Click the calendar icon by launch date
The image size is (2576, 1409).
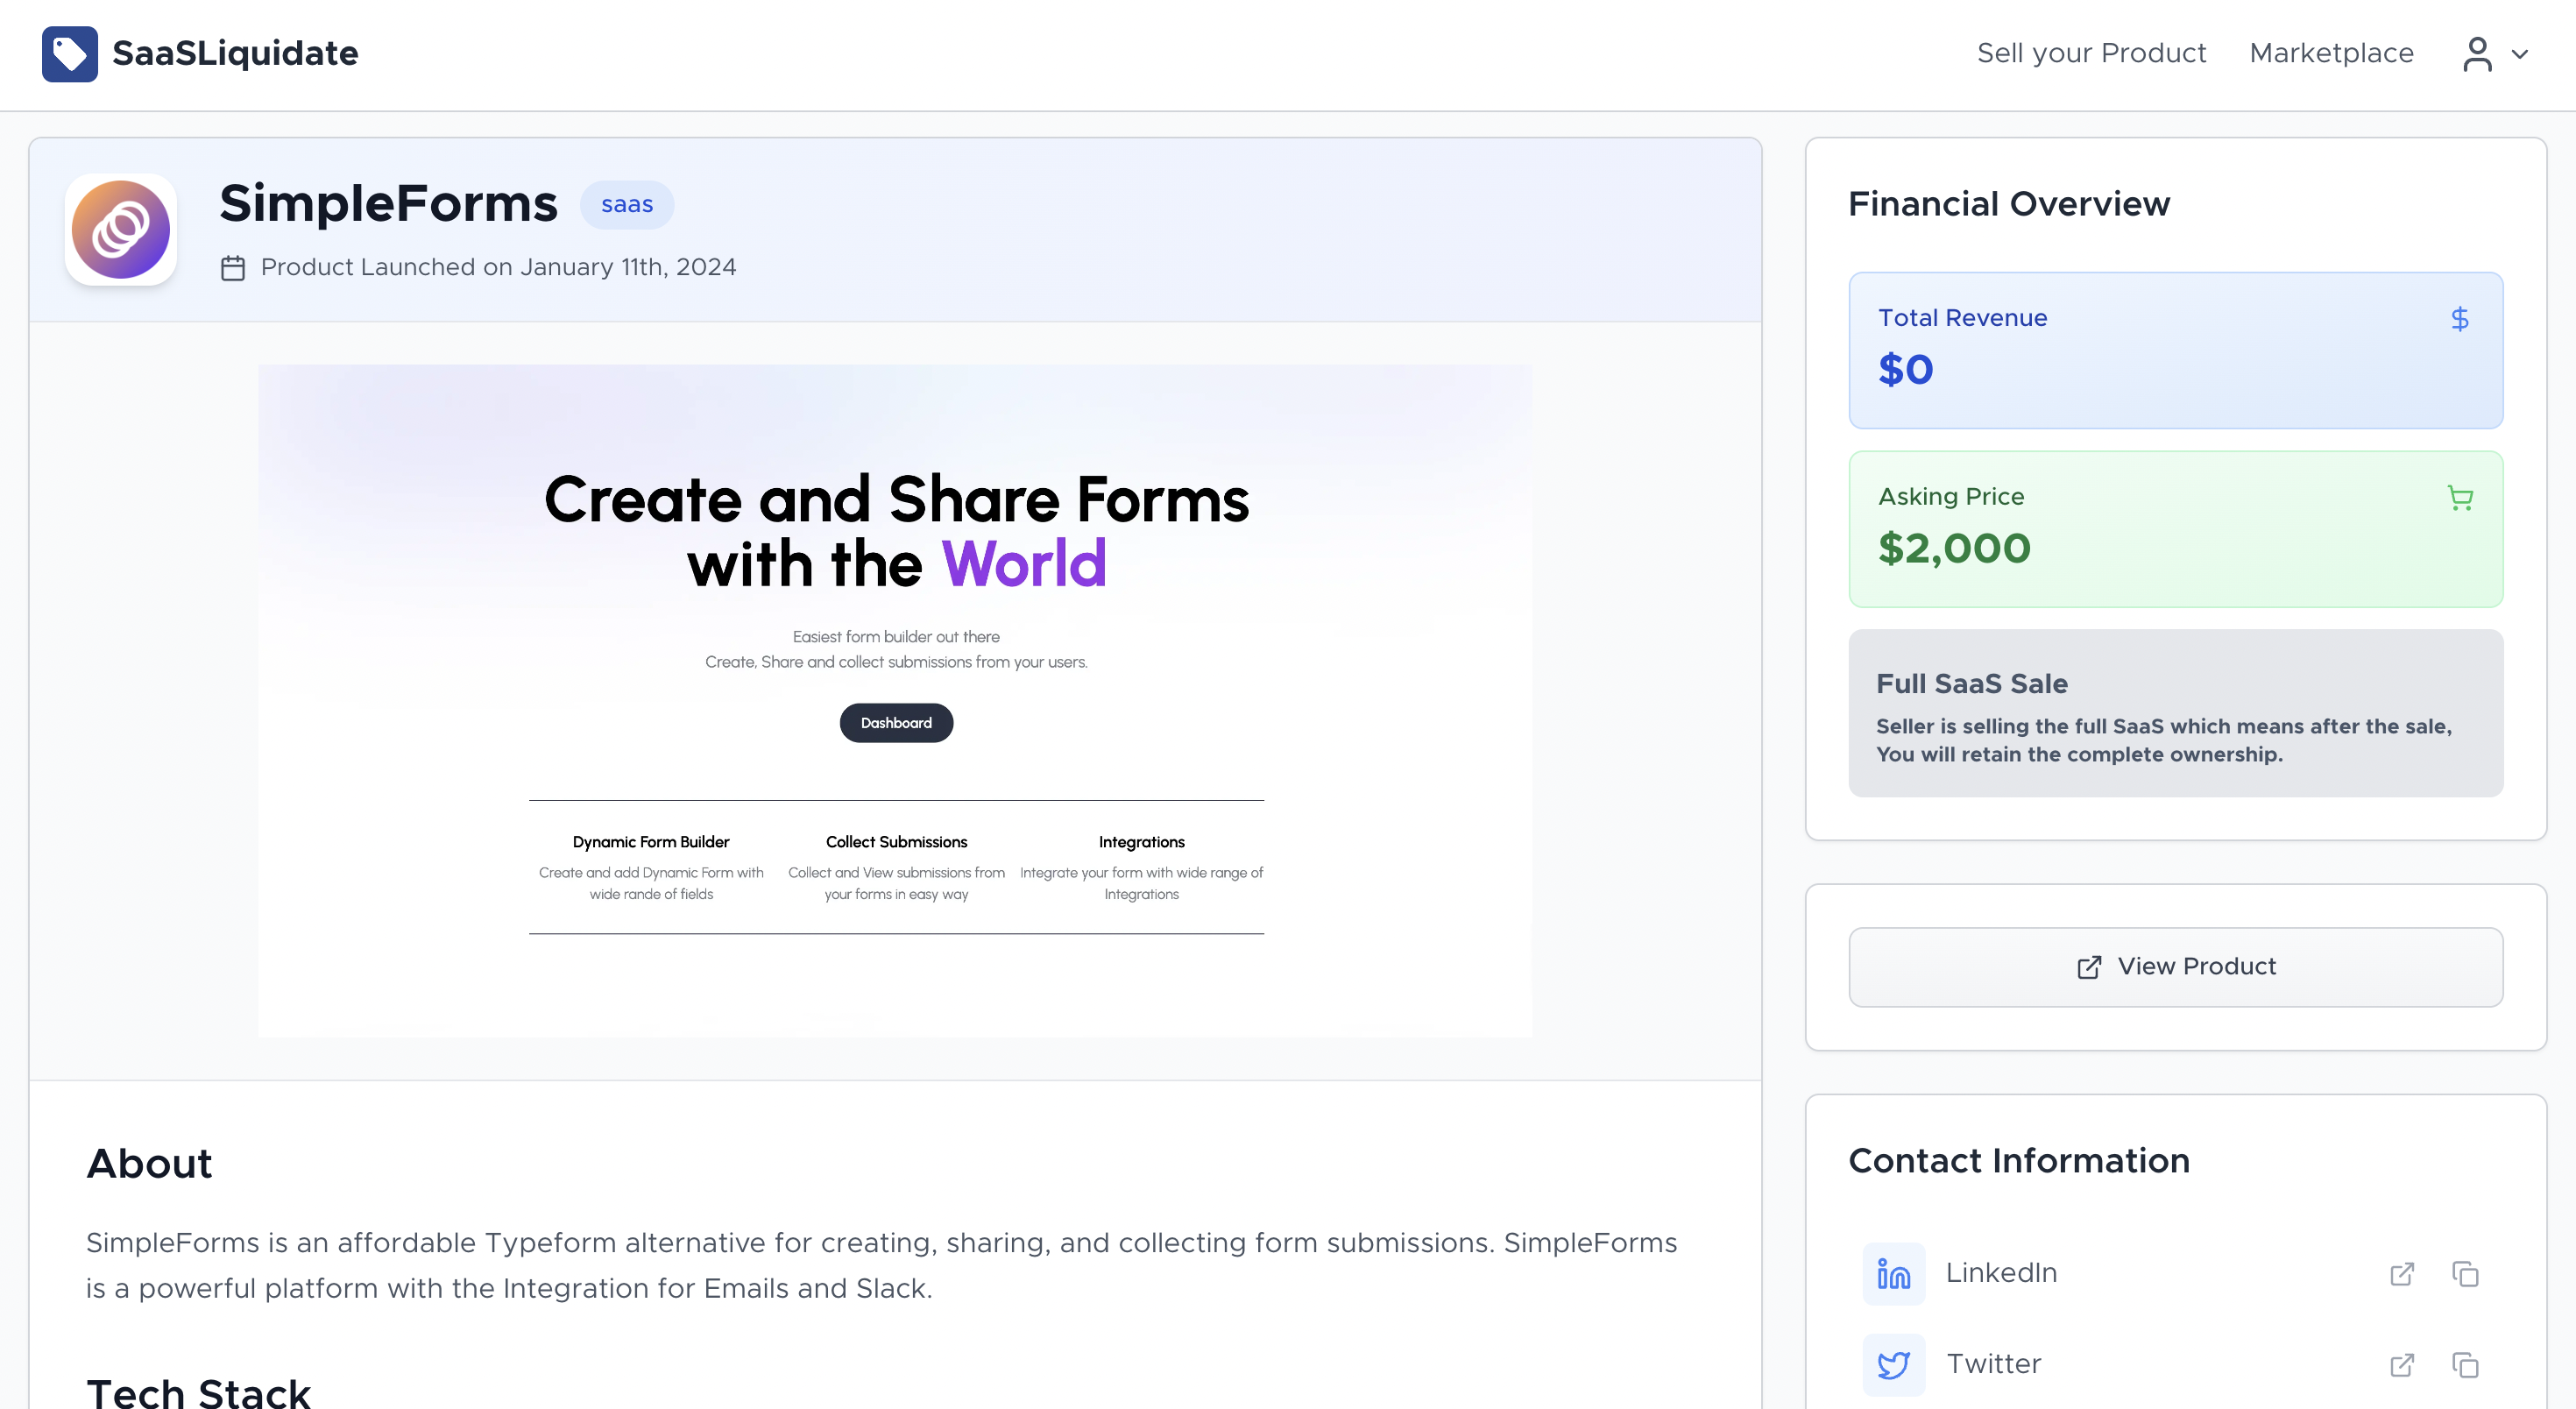(233, 268)
